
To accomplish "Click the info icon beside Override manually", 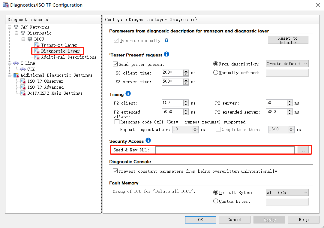I will point(166,40).
